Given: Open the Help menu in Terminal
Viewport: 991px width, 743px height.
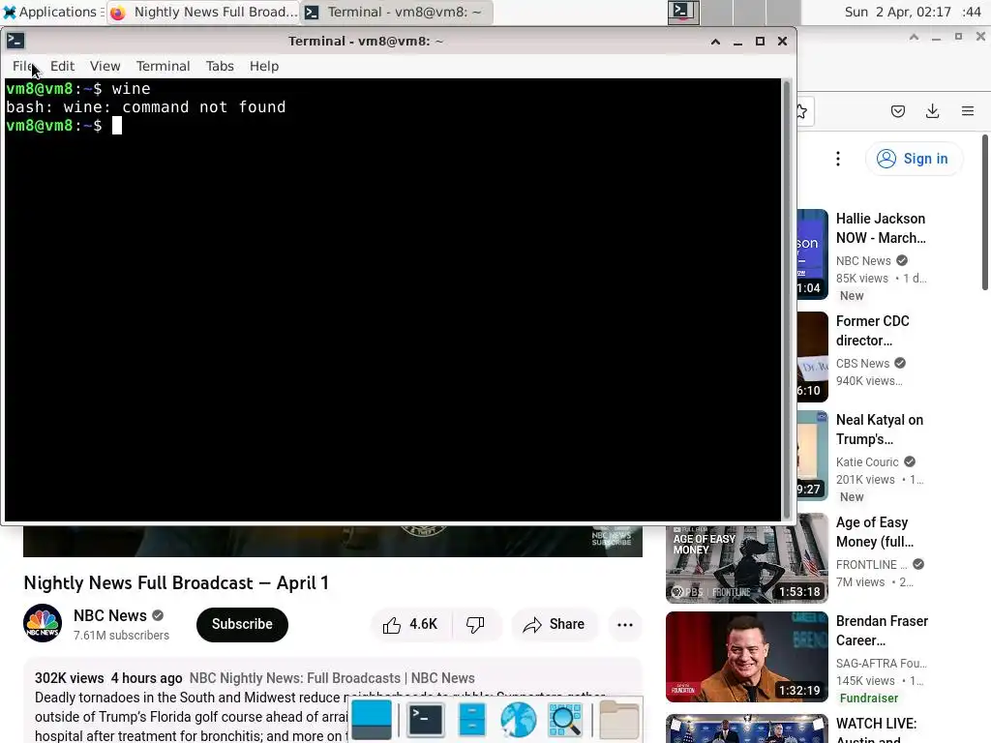Looking at the screenshot, I should pyautogui.click(x=263, y=66).
